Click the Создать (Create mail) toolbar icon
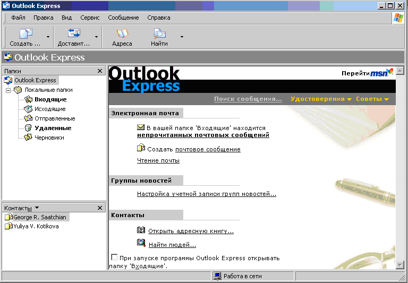The width and height of the screenshot is (408, 283). click(x=25, y=34)
